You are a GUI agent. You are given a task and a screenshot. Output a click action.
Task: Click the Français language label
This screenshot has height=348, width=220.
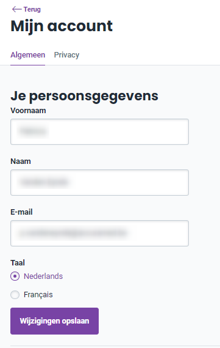(x=38, y=295)
